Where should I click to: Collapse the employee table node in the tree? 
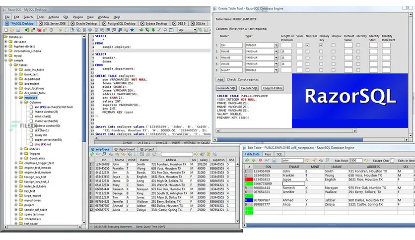coord(16,98)
